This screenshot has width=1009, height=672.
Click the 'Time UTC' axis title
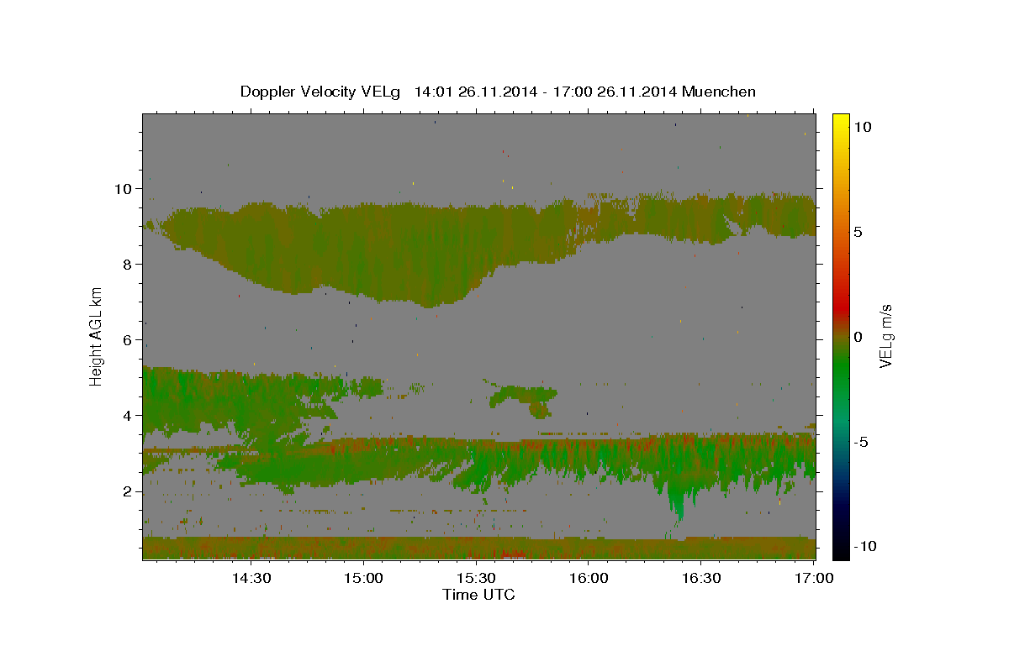[478, 595]
